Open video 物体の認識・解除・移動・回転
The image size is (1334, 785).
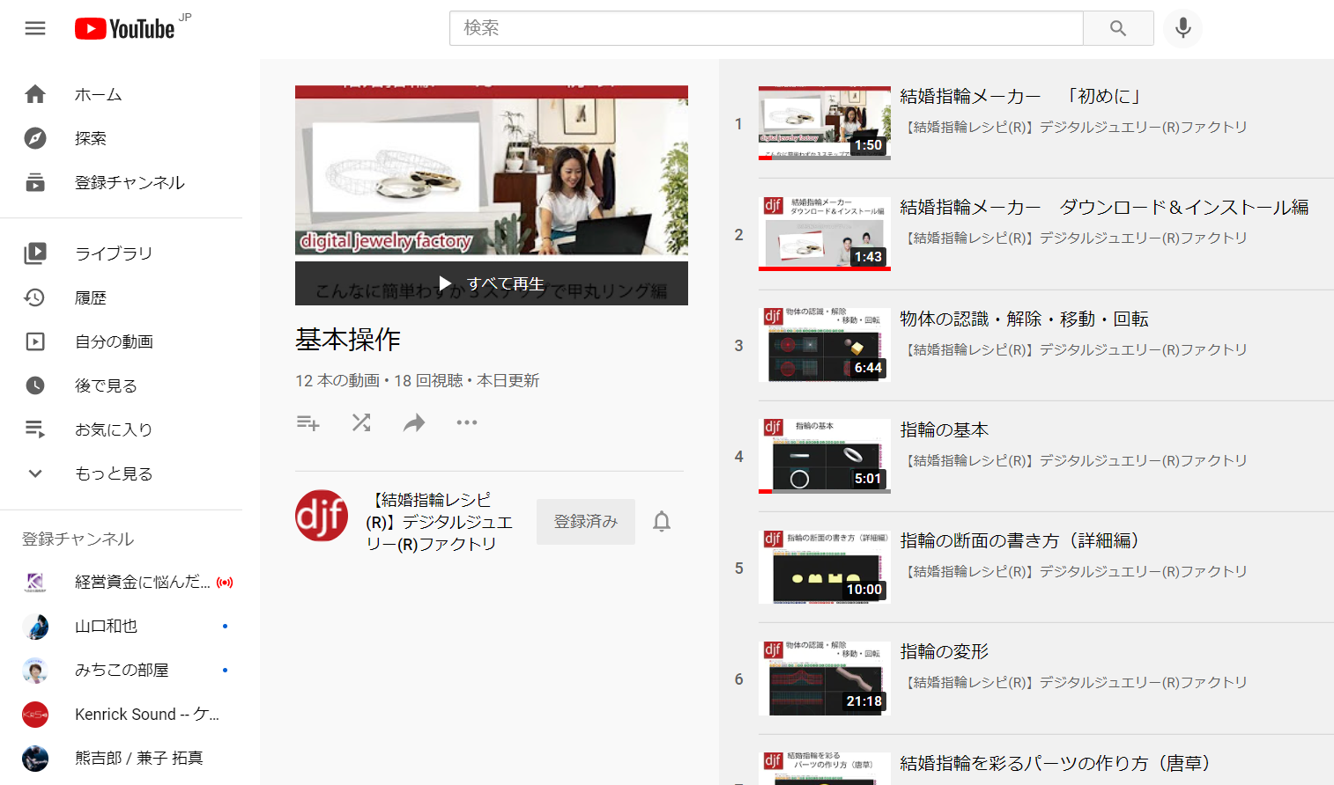coord(1024,319)
